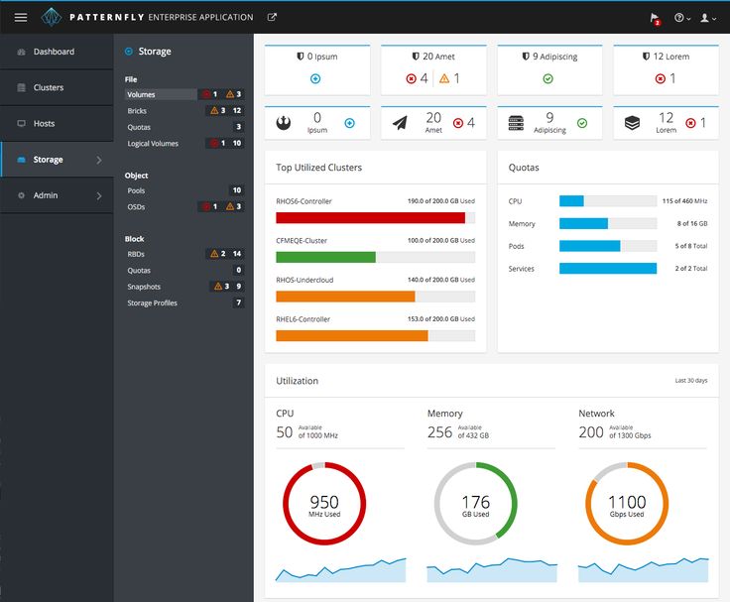Click the Storage Profiles count badge 7

tap(238, 302)
